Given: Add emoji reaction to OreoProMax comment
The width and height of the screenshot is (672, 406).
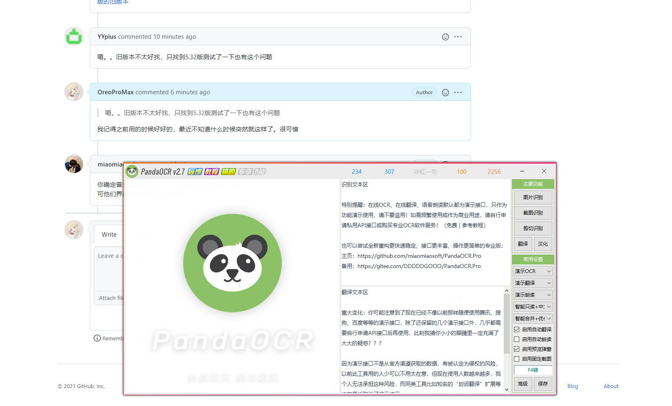Looking at the screenshot, I should (445, 92).
